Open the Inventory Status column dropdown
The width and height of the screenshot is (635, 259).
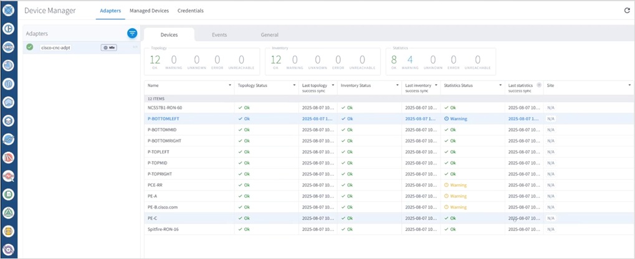point(398,85)
